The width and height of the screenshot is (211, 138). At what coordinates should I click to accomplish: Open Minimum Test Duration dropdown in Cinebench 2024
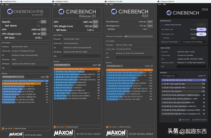(194, 42)
